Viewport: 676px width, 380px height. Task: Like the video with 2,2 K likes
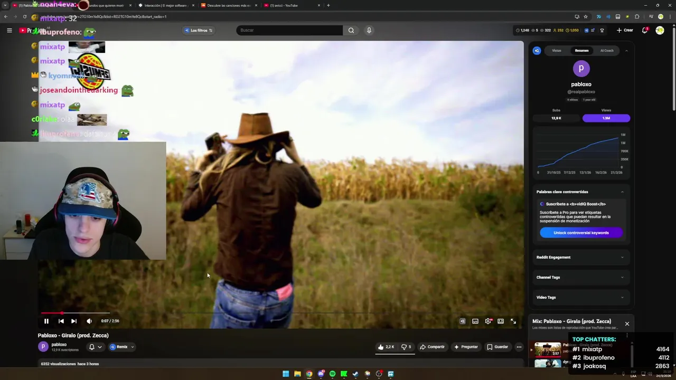386,347
